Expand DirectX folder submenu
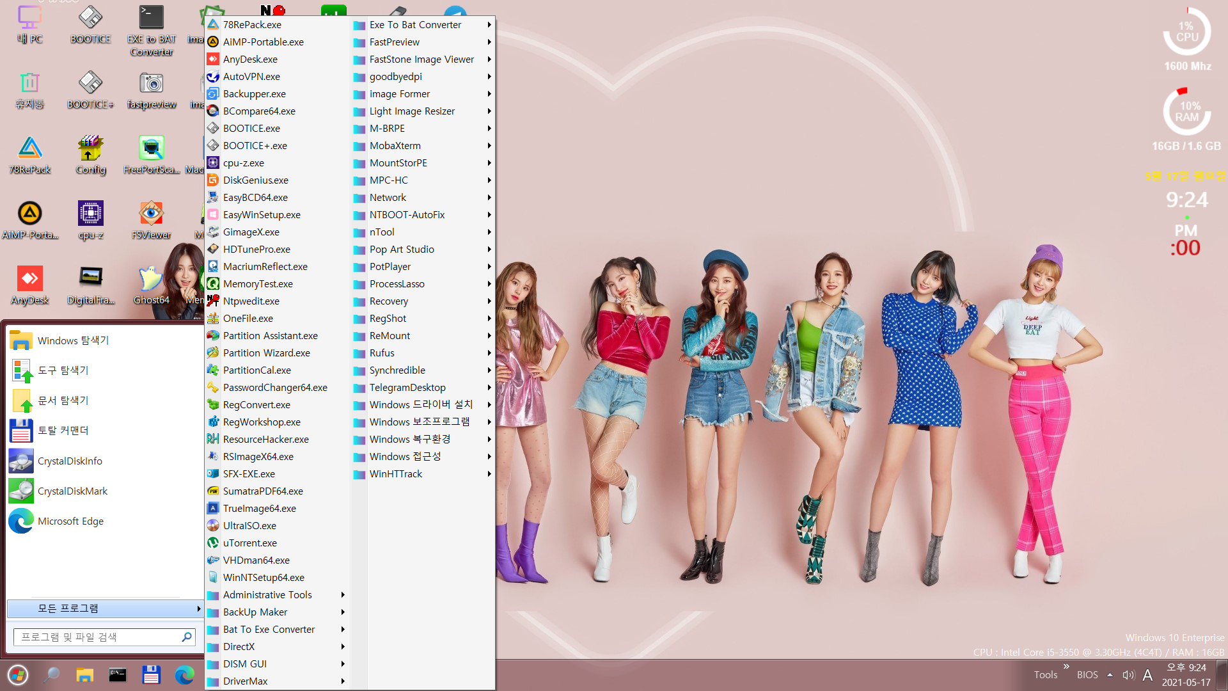The width and height of the screenshot is (1228, 691). click(278, 646)
